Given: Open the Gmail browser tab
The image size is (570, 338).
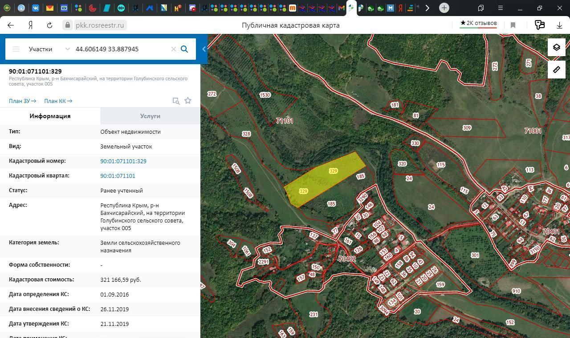Looking at the screenshot, I should (342, 8).
